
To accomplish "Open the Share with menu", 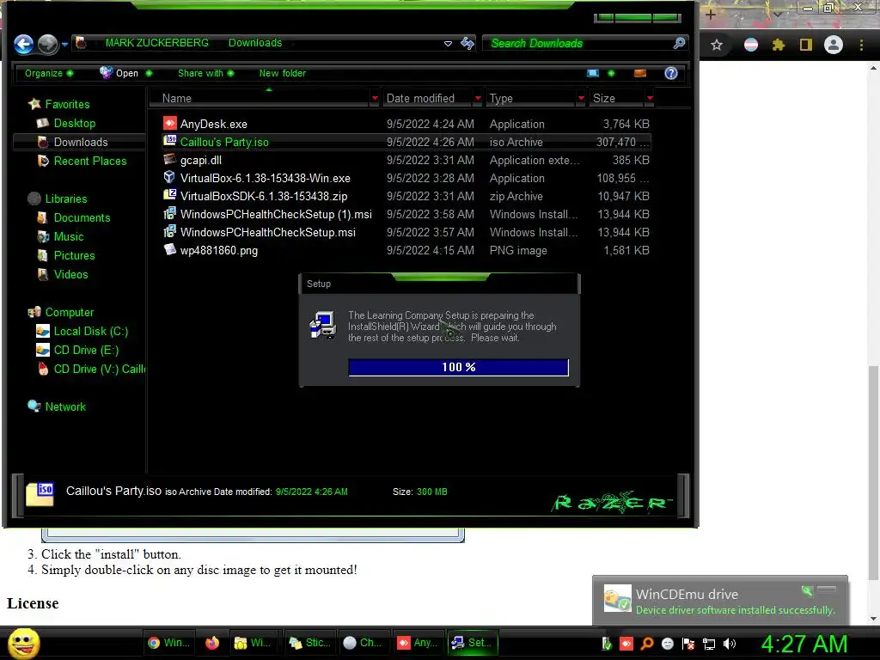I will tap(205, 73).
